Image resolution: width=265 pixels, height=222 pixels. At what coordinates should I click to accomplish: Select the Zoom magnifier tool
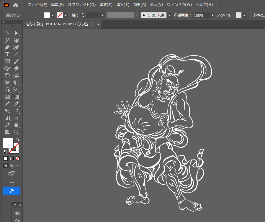[17, 132]
